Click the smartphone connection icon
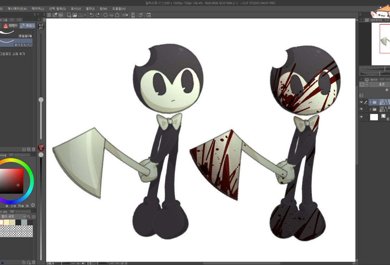Viewport: 390px width, 265px height. [133, 15]
